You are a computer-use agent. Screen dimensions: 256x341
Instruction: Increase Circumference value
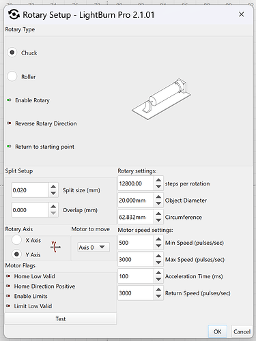point(158,213)
